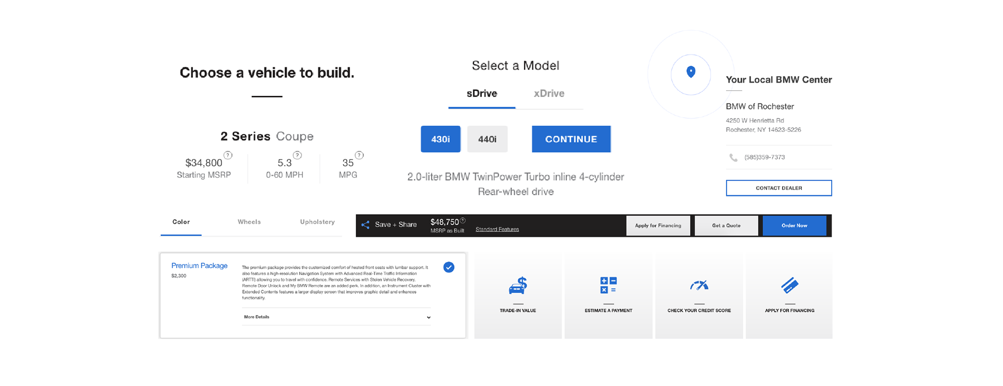
Task: Click the Premium Package title link
Action: (x=200, y=266)
